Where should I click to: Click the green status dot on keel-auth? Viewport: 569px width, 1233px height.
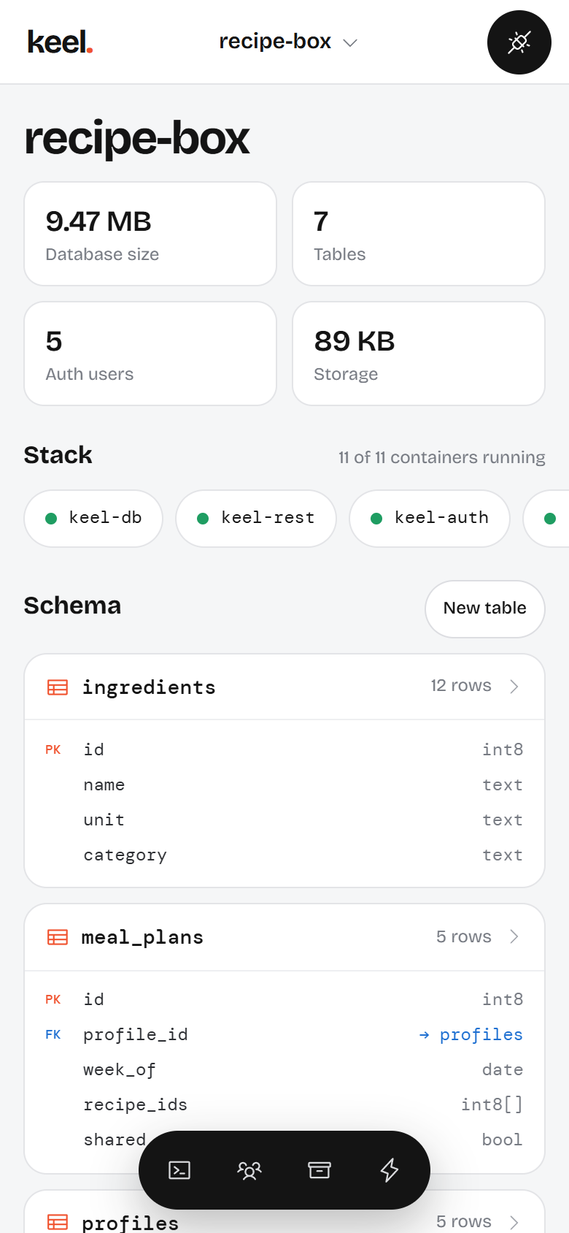[376, 519]
